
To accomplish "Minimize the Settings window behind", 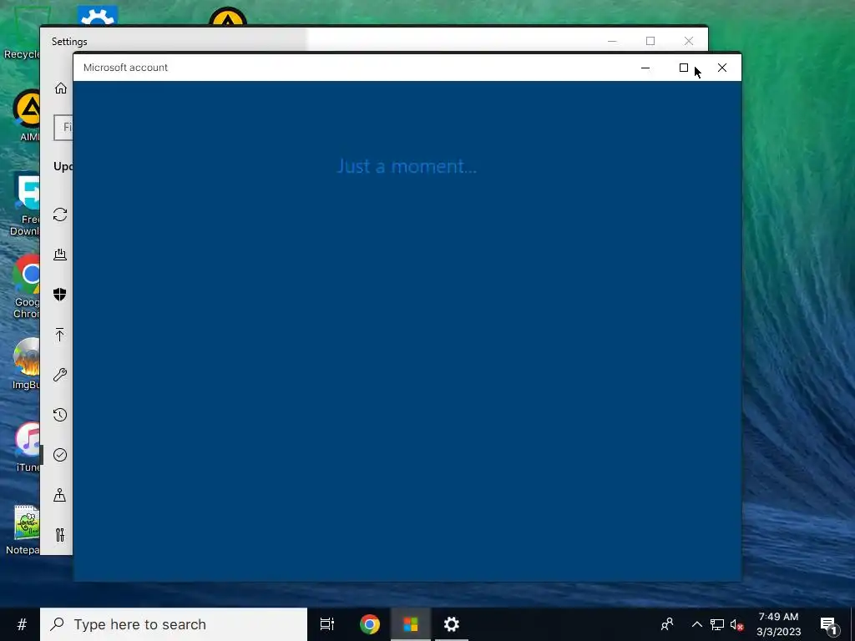I will pyautogui.click(x=612, y=41).
